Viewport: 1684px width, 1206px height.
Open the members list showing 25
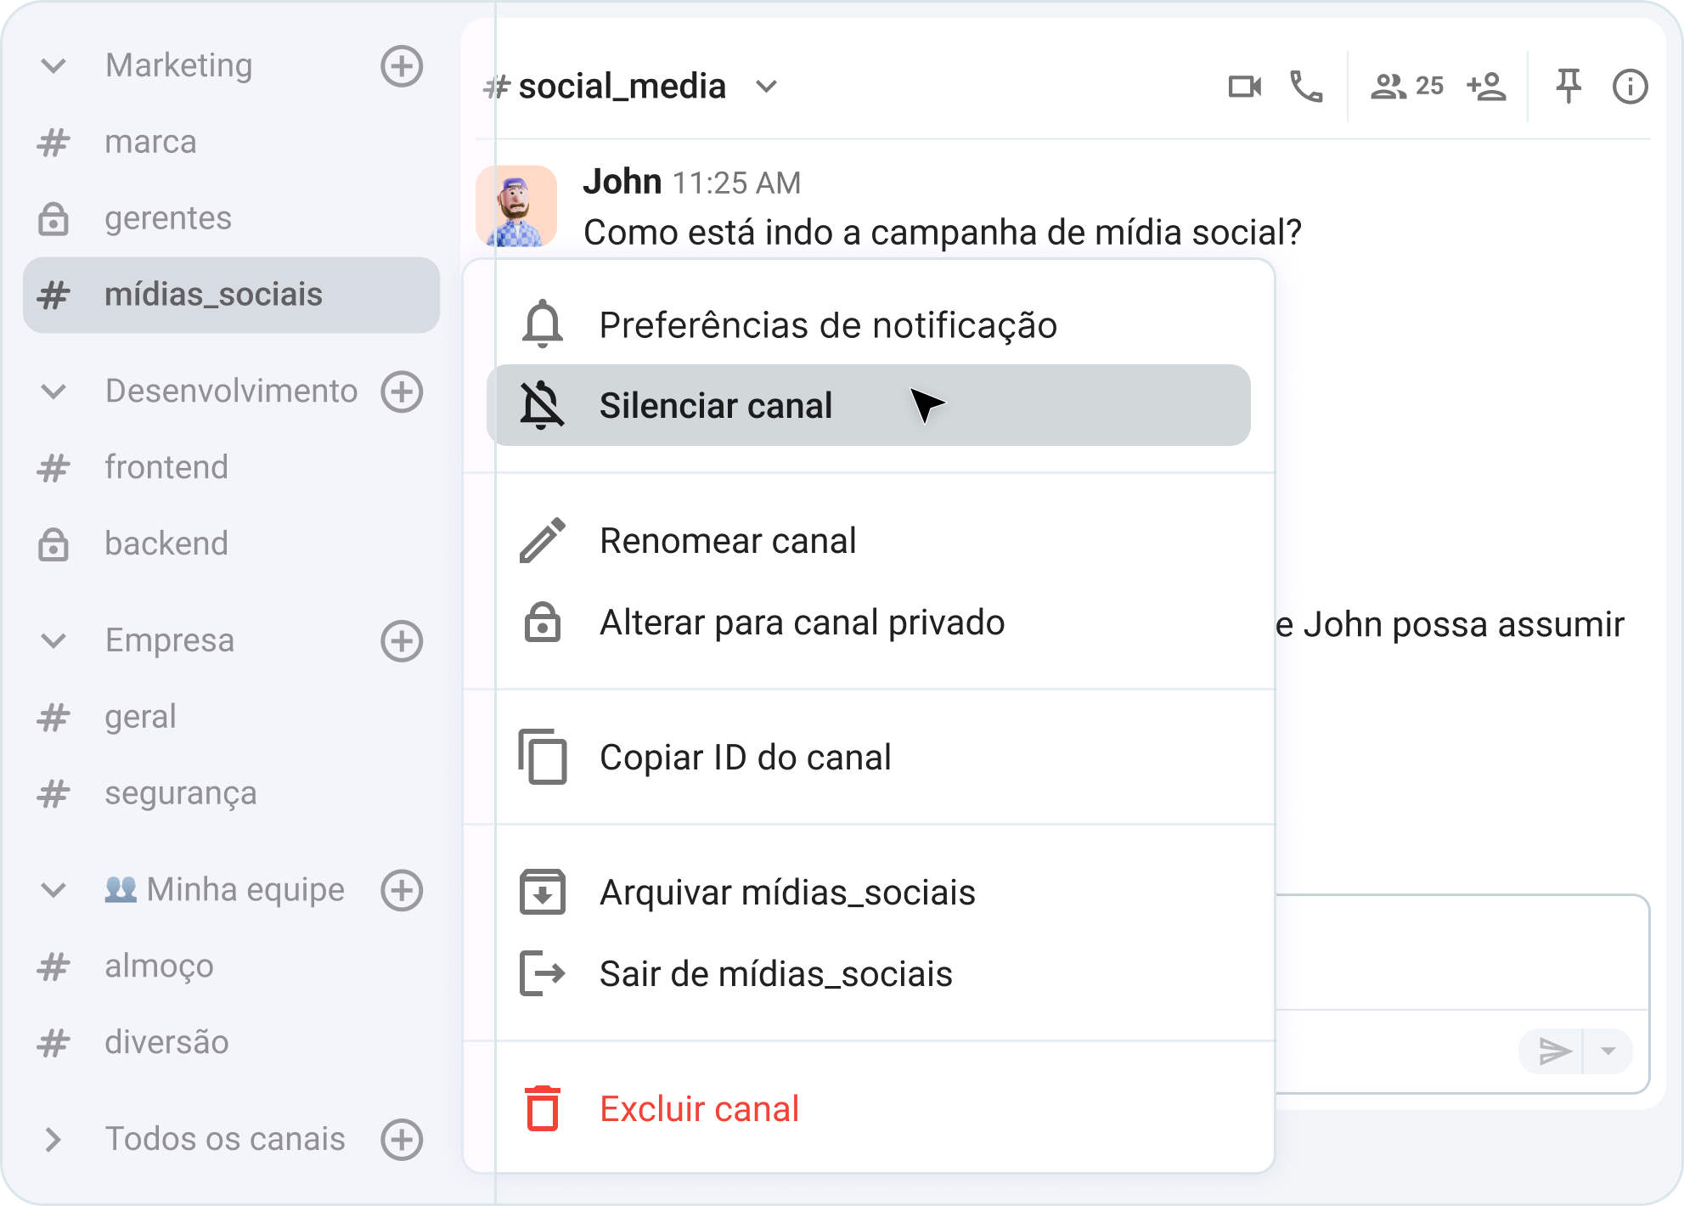(1407, 87)
